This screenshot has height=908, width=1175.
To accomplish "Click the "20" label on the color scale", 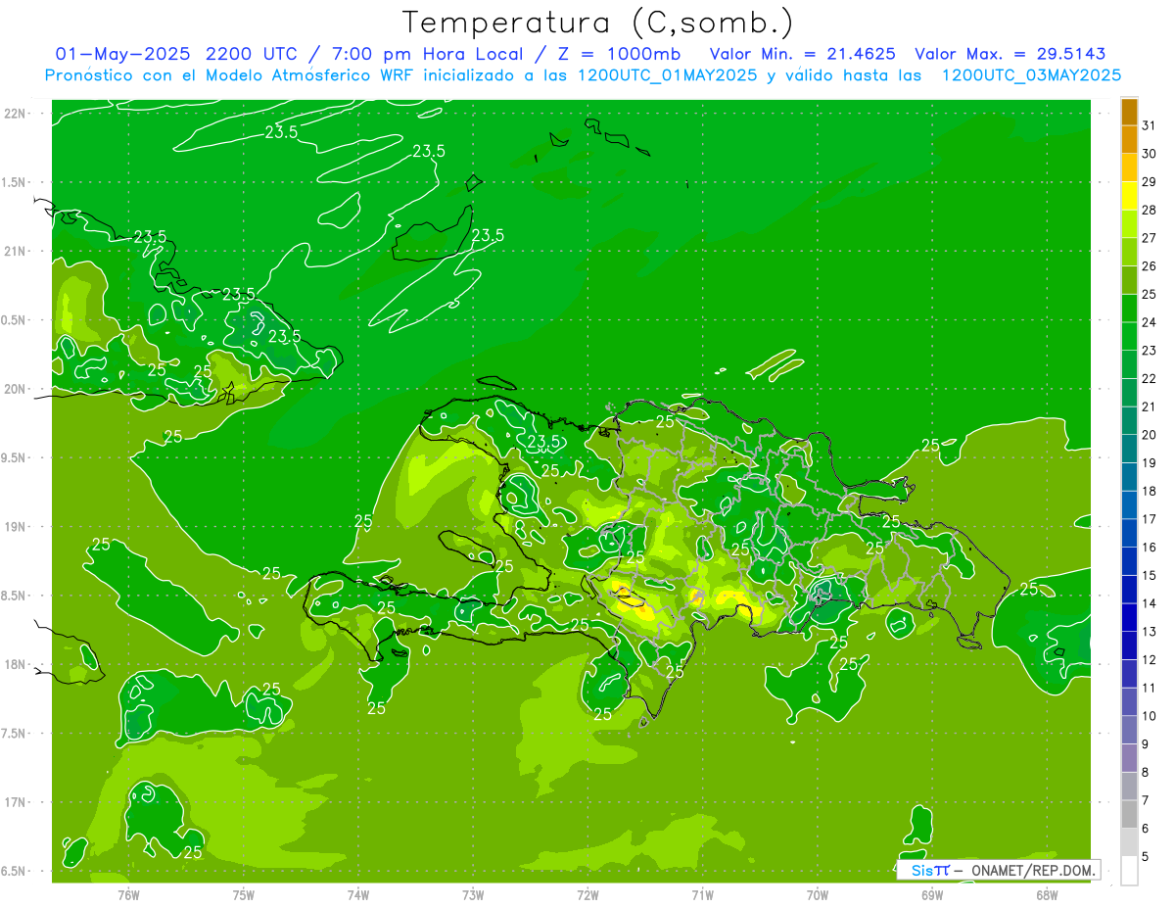I will pos(1150,435).
